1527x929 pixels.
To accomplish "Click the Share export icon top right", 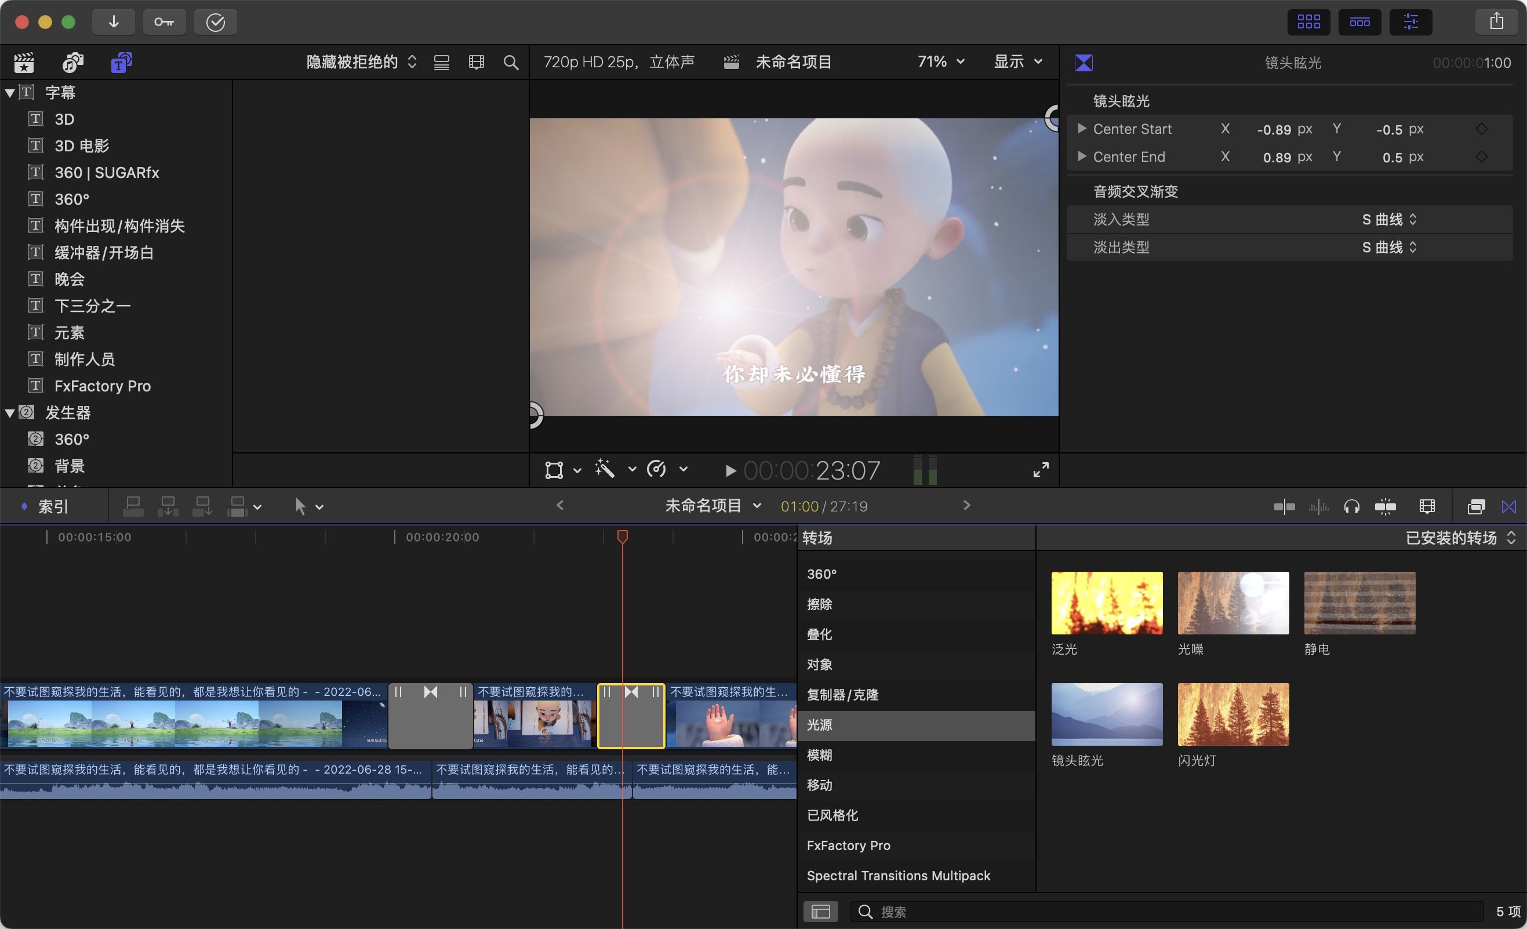I will pyautogui.click(x=1496, y=20).
